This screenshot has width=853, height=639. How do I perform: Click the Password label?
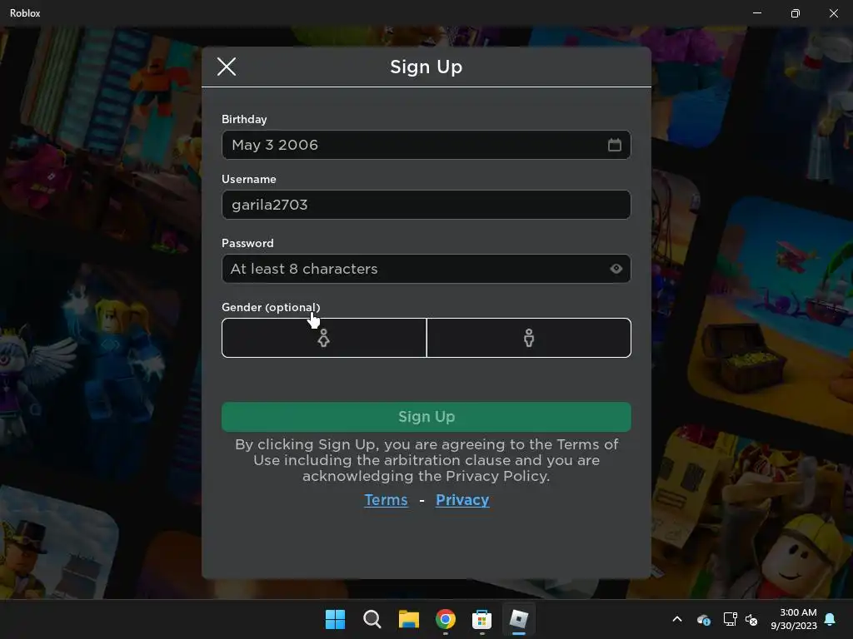(x=247, y=243)
